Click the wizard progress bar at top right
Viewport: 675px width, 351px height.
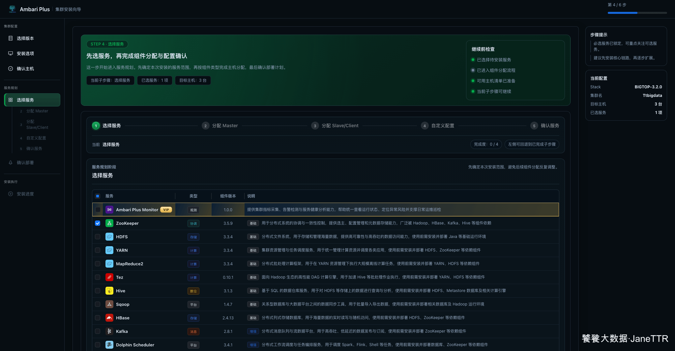637,13
